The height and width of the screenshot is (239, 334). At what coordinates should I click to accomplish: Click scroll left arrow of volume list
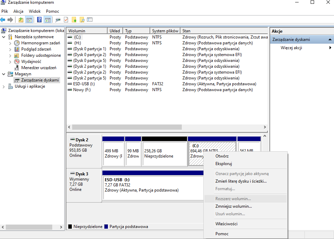coord(69,127)
